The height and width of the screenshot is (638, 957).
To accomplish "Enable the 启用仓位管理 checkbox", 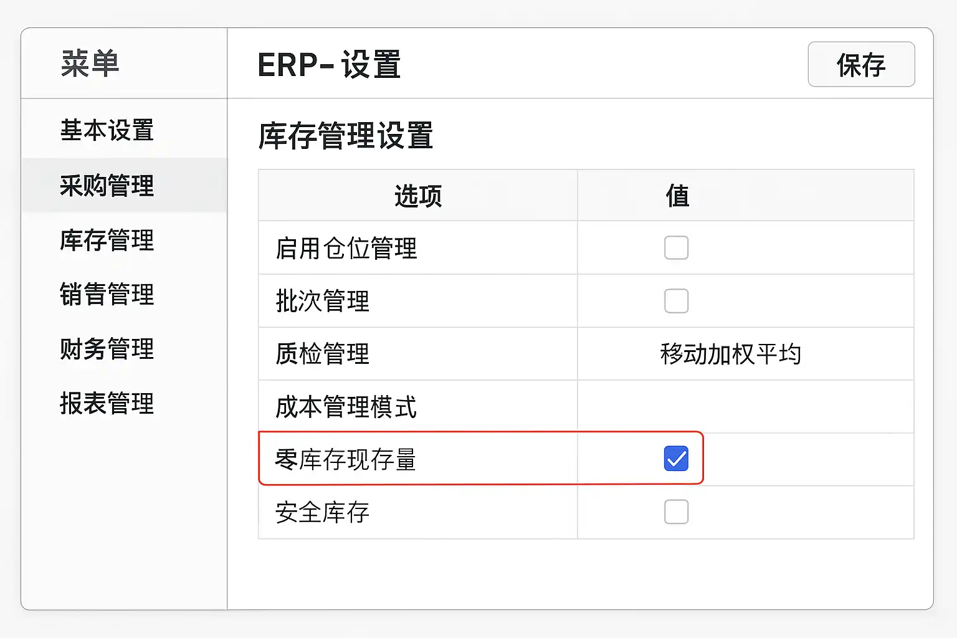I will click(x=676, y=248).
